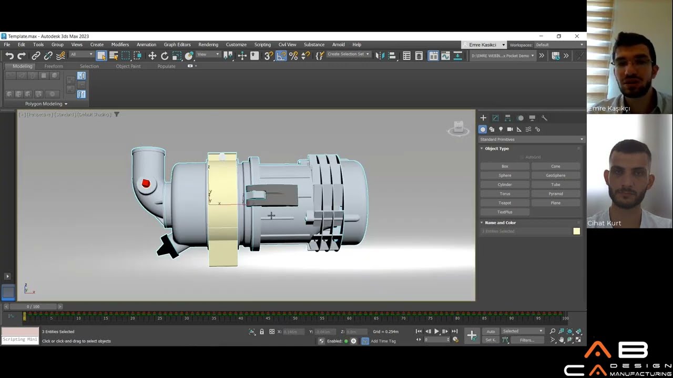Play the animation
Screen dimensions: 673x378
(436, 331)
